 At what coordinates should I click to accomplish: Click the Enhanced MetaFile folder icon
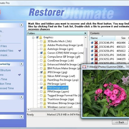[x=45, y=64]
